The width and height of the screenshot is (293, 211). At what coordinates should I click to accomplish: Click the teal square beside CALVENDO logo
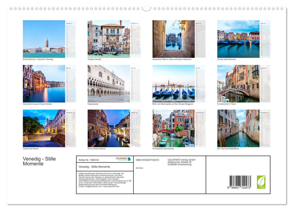(129, 159)
